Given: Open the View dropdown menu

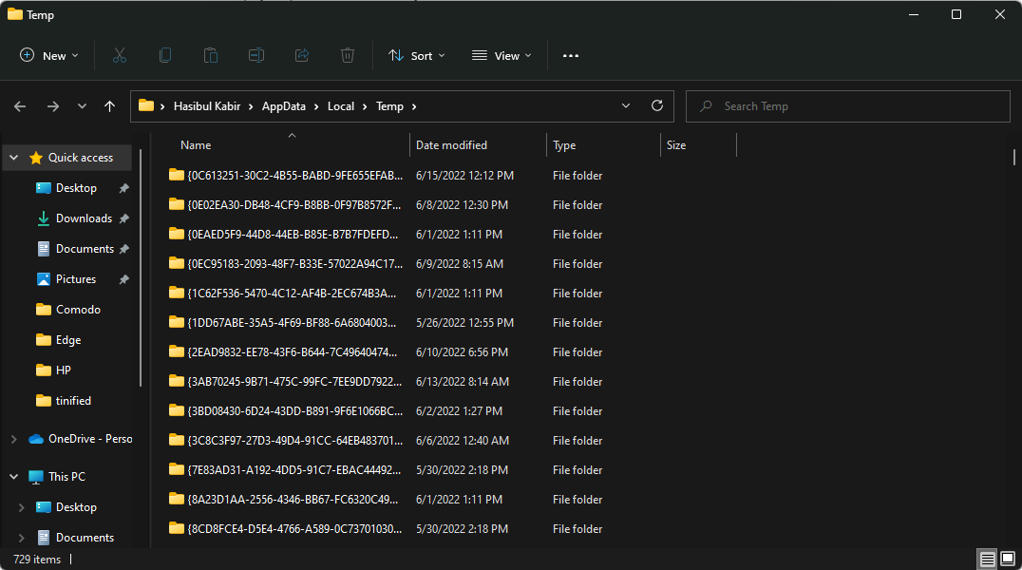Looking at the screenshot, I should 502,56.
